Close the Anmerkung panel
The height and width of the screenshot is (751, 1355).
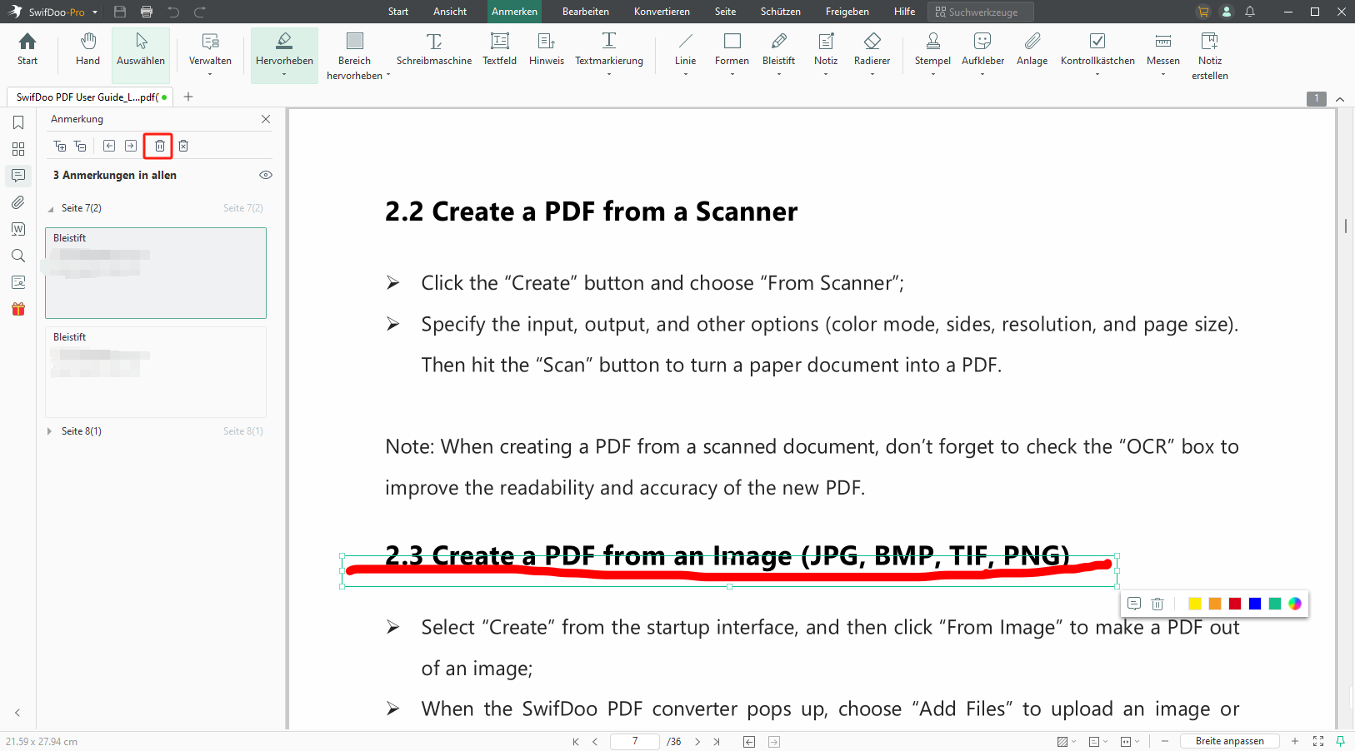click(x=266, y=119)
